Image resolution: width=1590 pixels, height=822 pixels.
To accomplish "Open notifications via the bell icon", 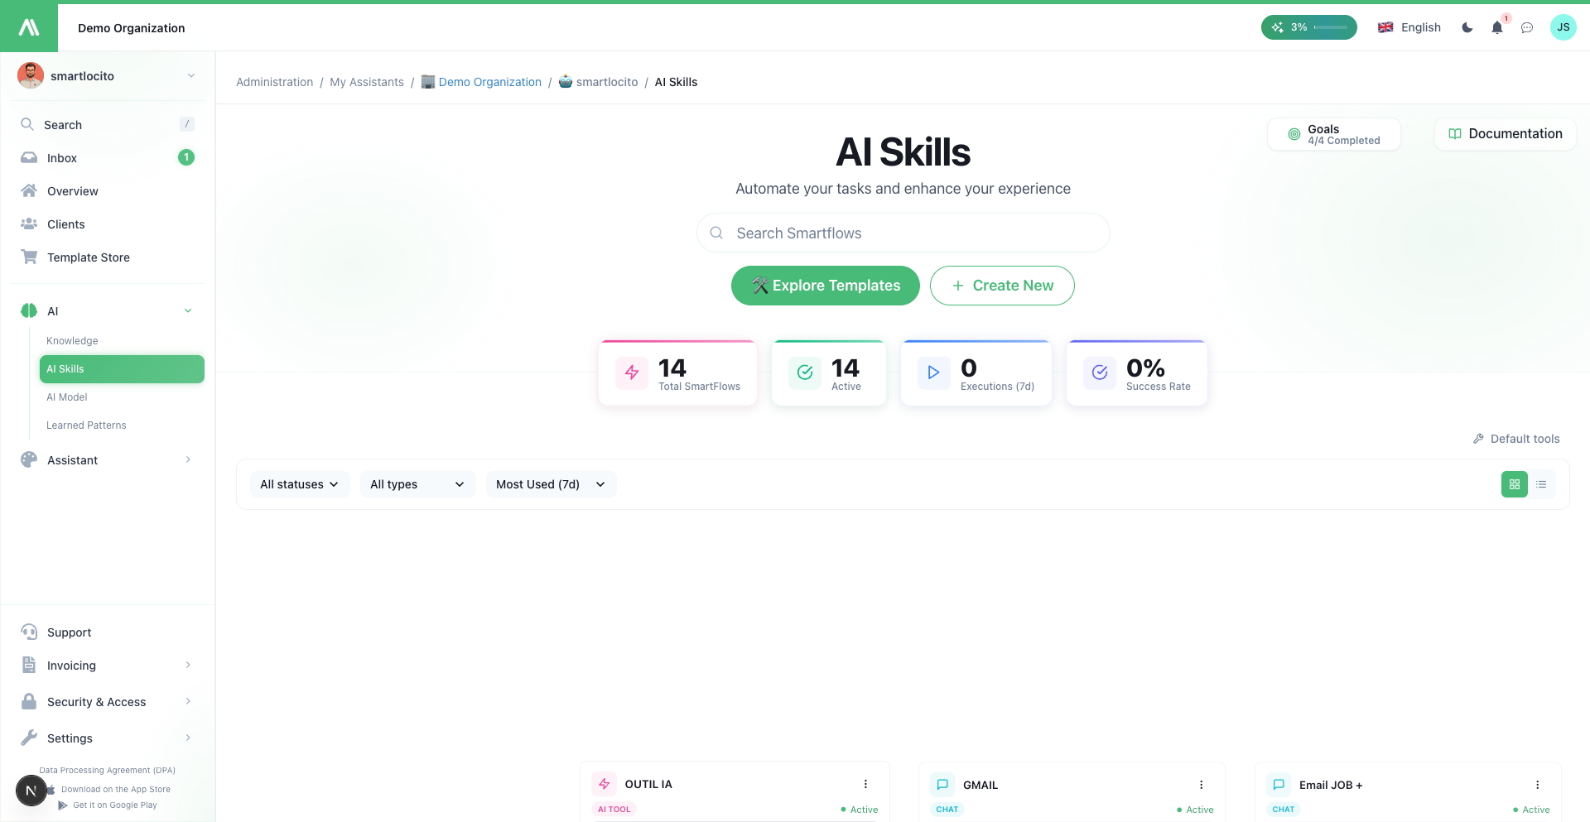I will 1496,27.
